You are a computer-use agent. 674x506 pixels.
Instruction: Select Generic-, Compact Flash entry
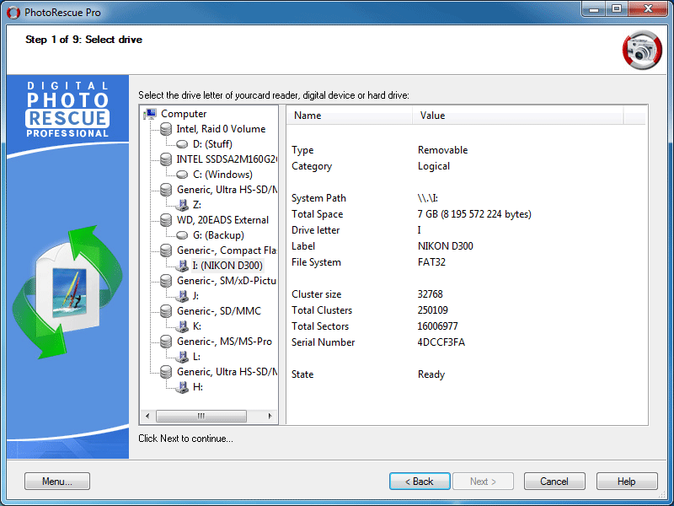pos(226,250)
